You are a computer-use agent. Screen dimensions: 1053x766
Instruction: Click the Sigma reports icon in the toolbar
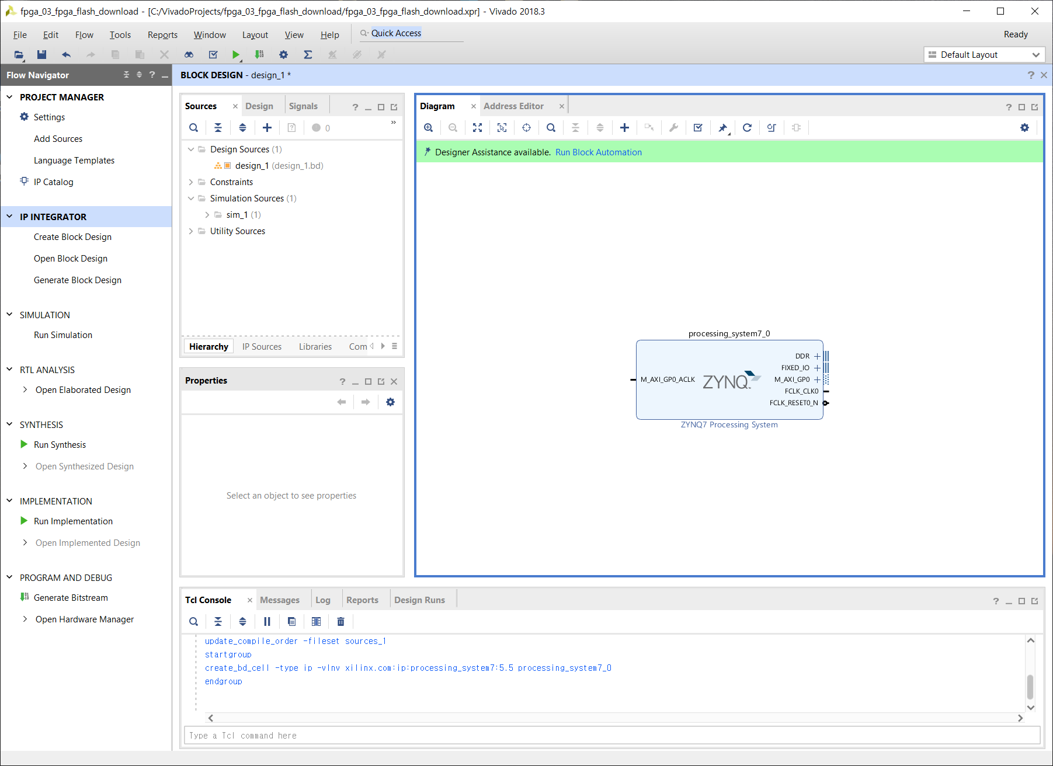point(308,54)
